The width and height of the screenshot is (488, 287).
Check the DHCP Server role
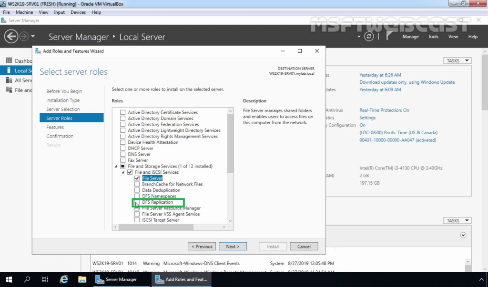122,148
